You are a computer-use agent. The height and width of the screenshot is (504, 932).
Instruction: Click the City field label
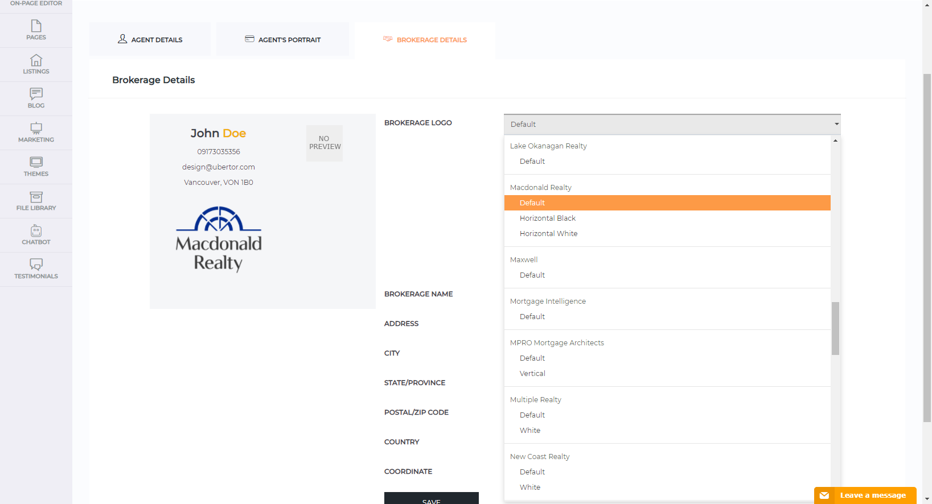click(392, 353)
